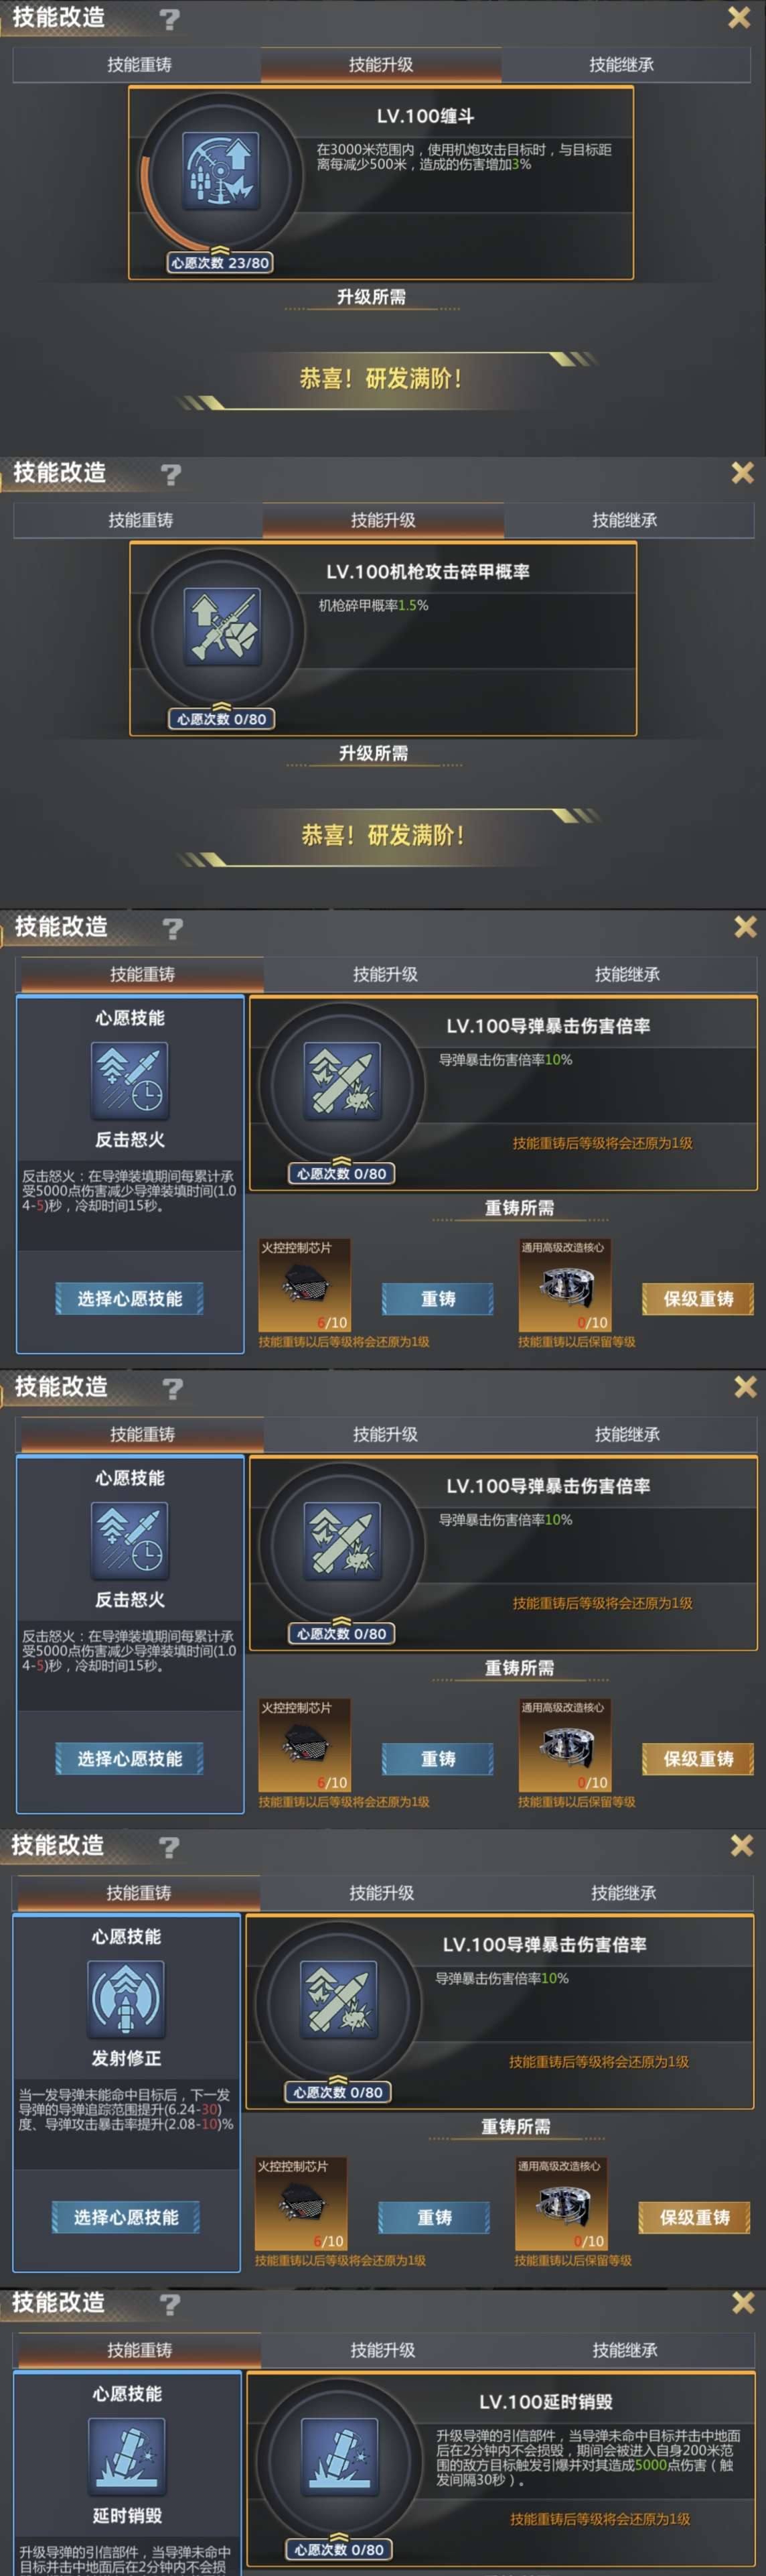
Task: Click 保级重铸 button in the 发射修正 panel
Action: 694,2217
